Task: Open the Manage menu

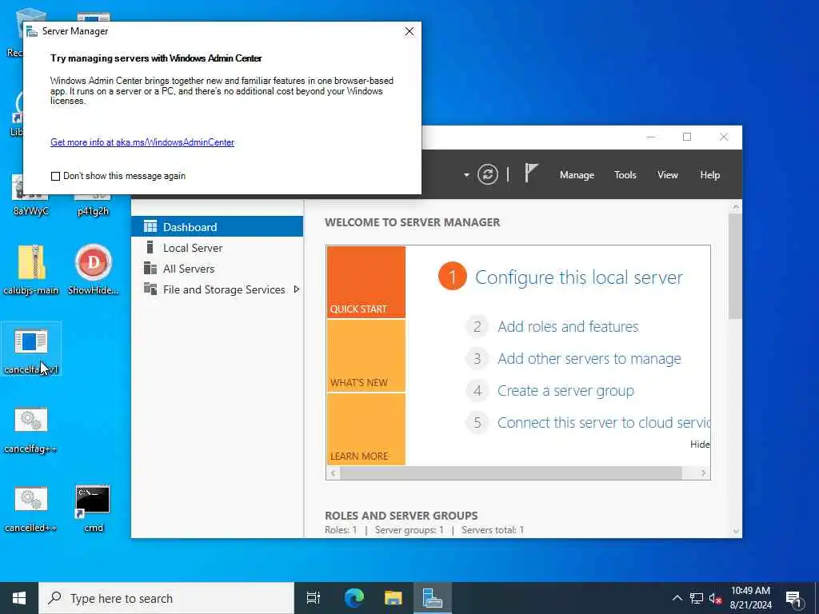Action: point(577,175)
